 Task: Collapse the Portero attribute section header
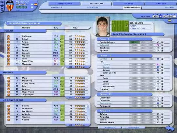125,111
